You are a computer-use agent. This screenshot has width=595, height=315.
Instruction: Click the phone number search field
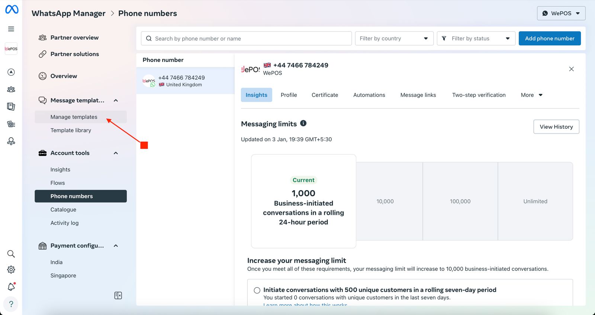pyautogui.click(x=246, y=39)
